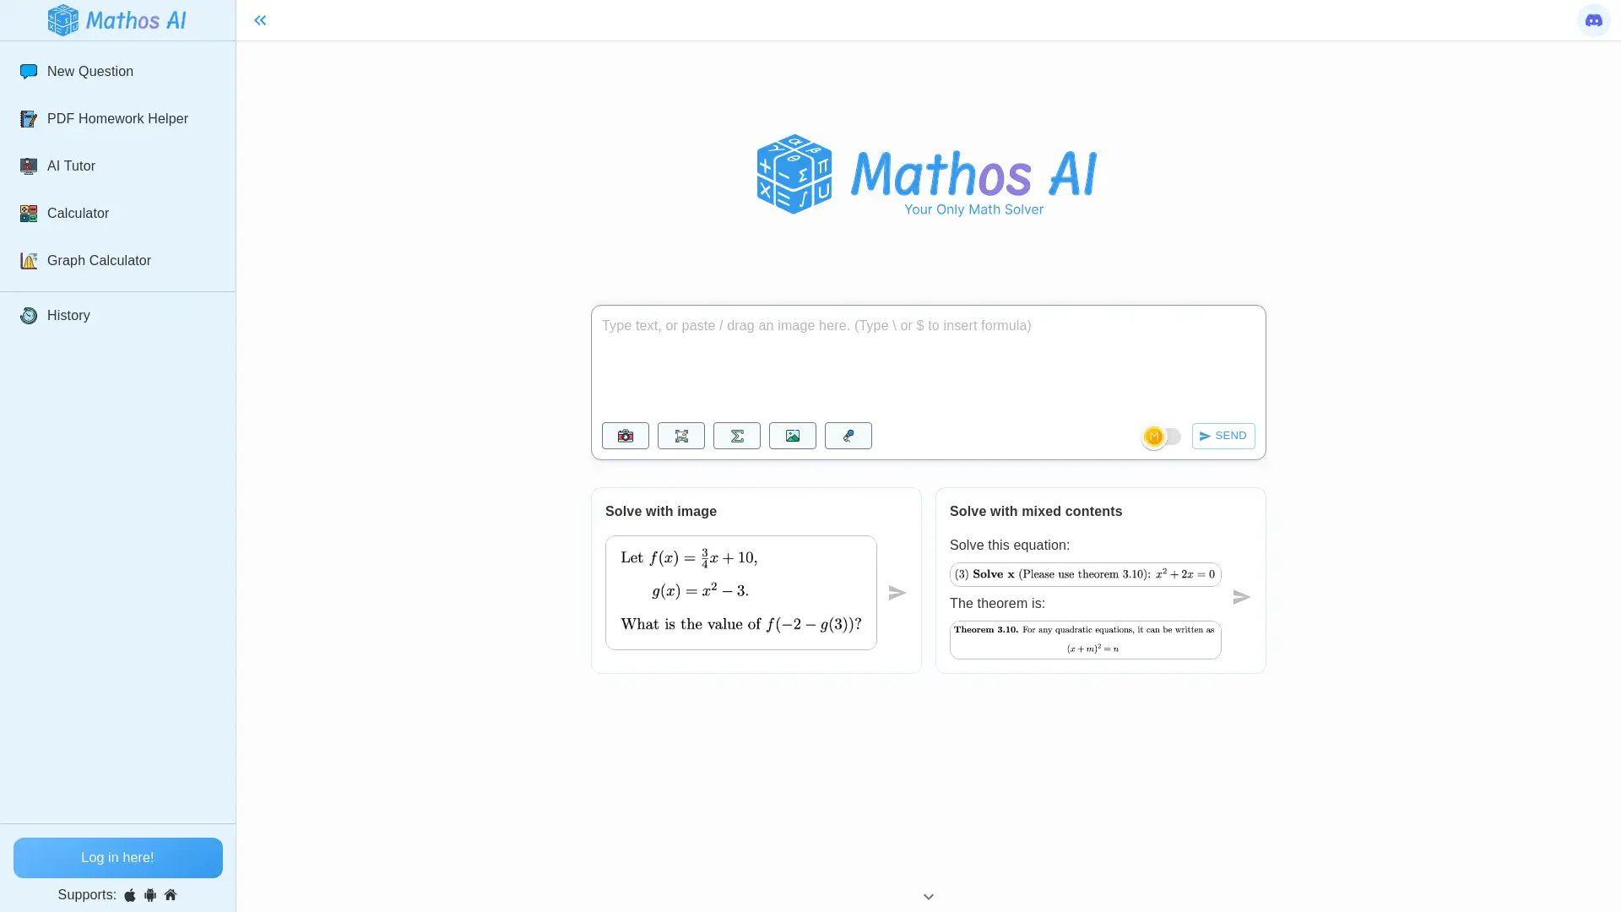The width and height of the screenshot is (1621, 912).
Task: Open the History menu item
Action: point(68,315)
